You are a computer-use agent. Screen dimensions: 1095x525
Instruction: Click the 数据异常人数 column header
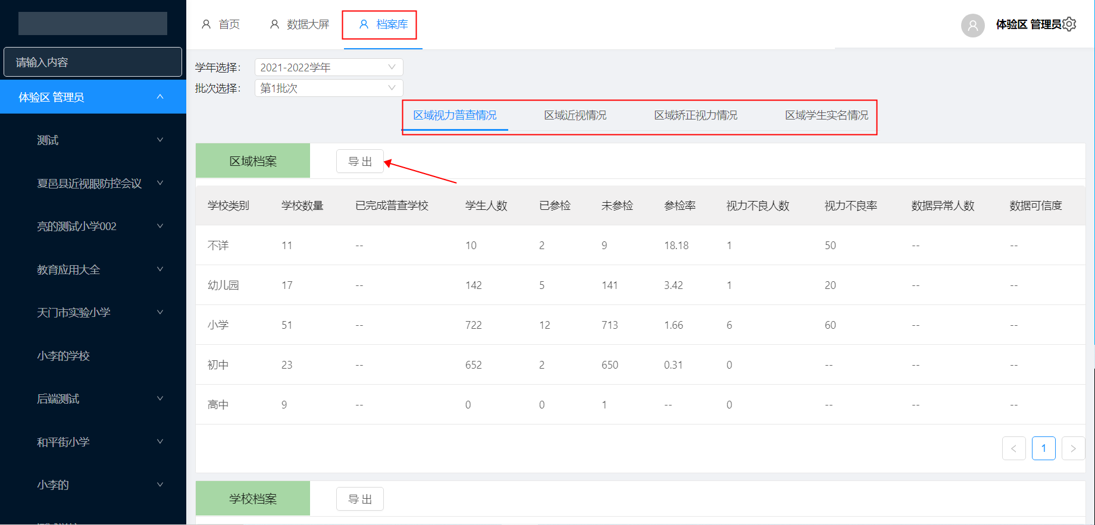(x=943, y=206)
